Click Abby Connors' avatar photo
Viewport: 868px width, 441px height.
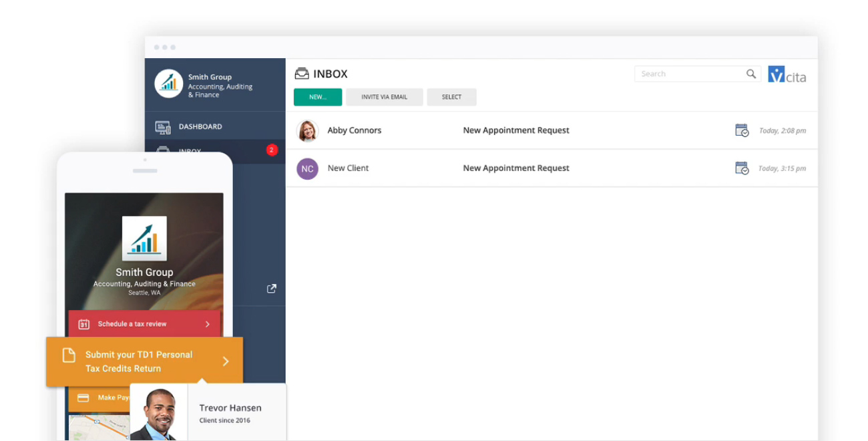(x=307, y=130)
